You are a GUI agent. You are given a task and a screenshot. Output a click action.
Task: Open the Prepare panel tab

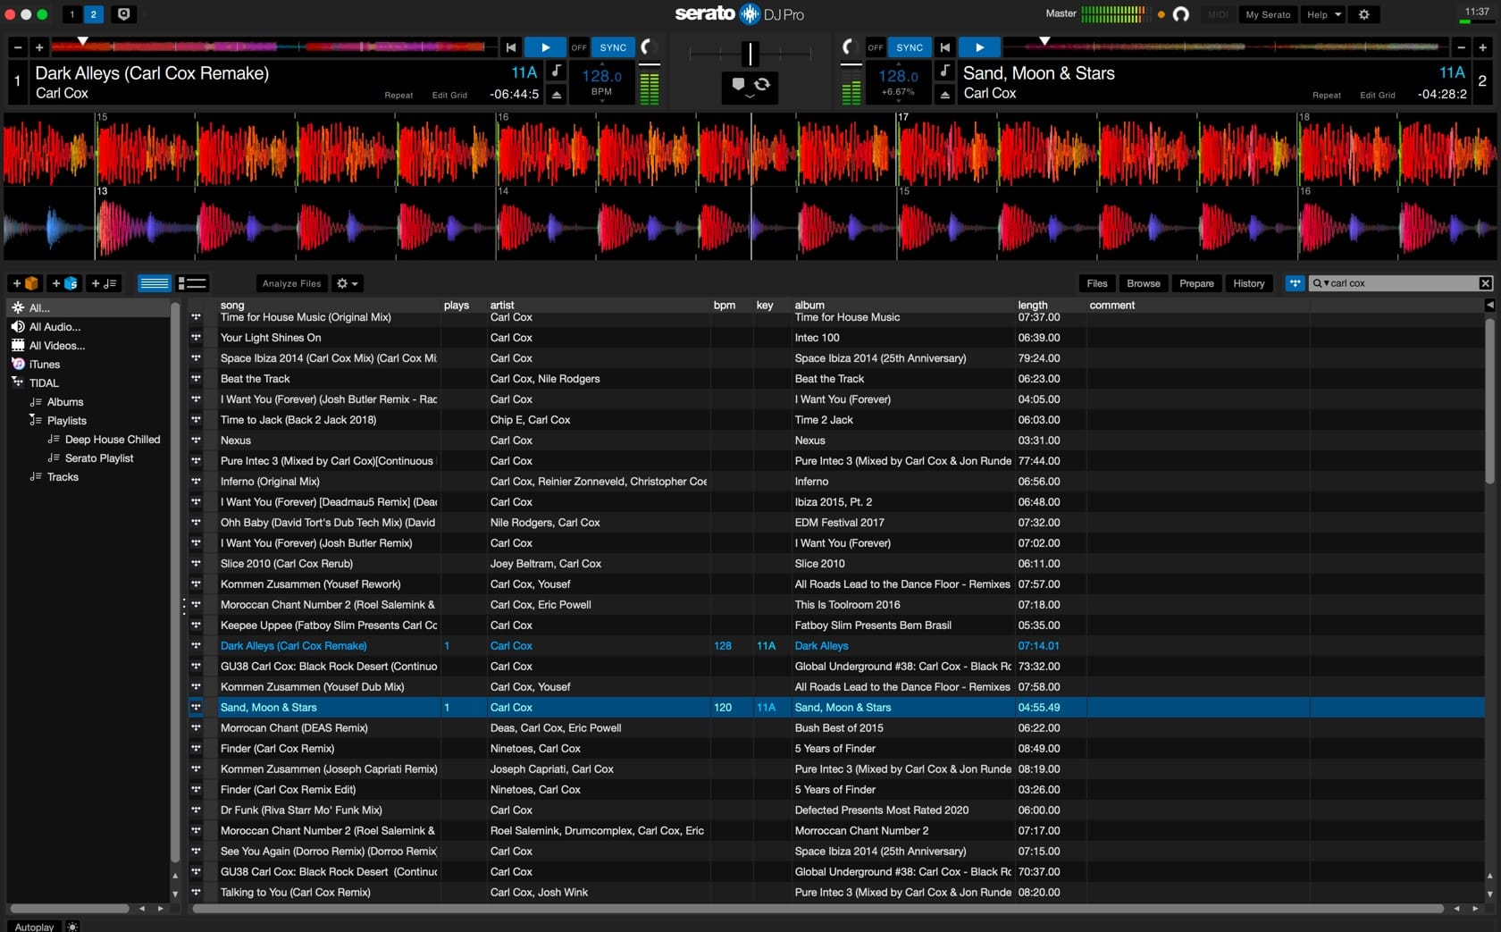pyautogui.click(x=1196, y=283)
